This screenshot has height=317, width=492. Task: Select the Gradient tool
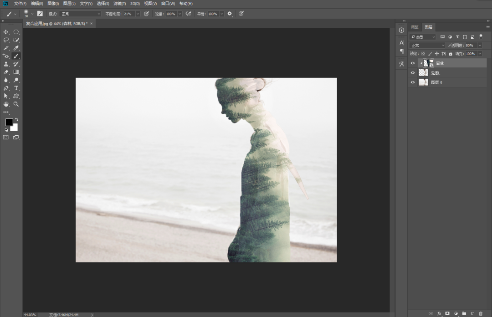tap(16, 72)
